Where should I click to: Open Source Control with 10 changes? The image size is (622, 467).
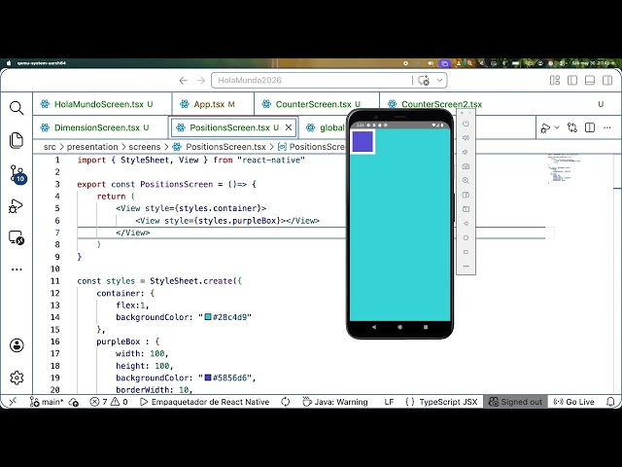[17, 174]
